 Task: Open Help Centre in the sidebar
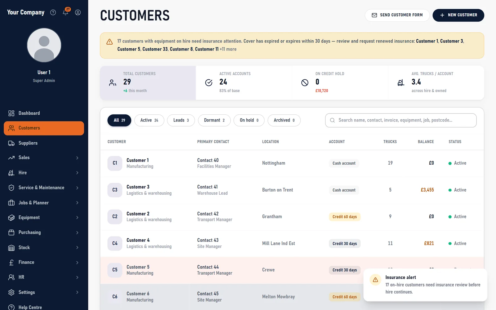pyautogui.click(x=44, y=307)
